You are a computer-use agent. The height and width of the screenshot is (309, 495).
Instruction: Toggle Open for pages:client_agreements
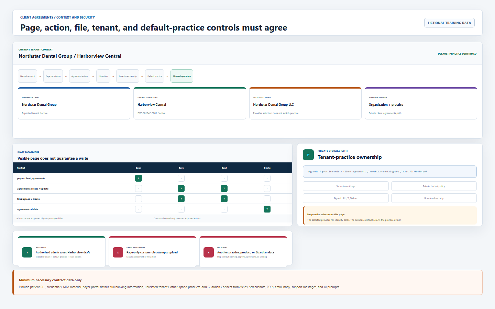tap(139, 178)
